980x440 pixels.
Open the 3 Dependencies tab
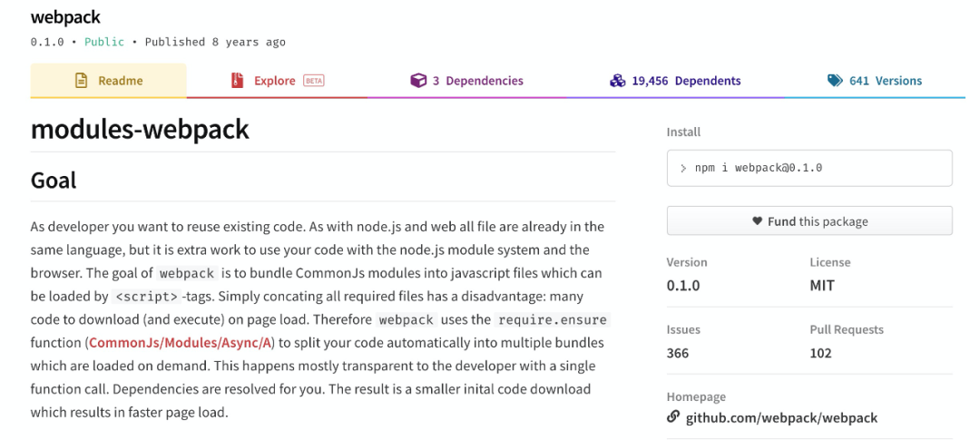pyautogui.click(x=477, y=81)
